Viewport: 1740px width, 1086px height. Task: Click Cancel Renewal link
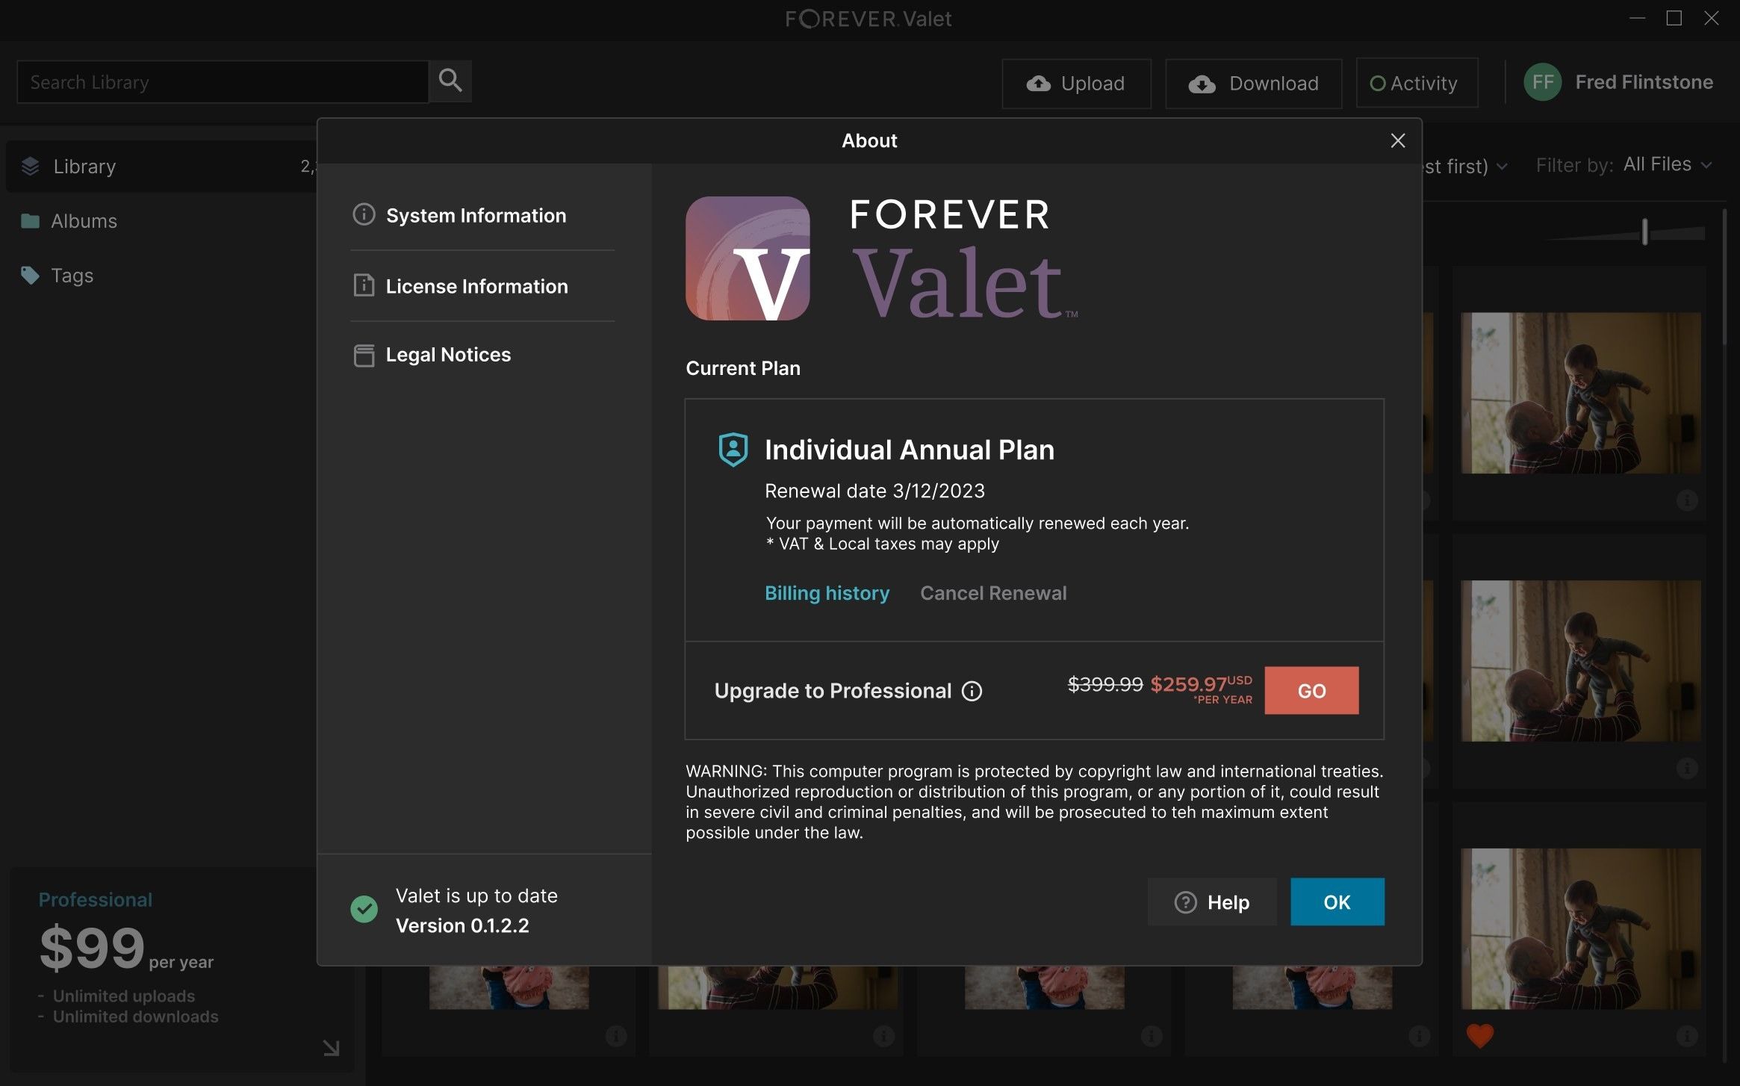993,593
